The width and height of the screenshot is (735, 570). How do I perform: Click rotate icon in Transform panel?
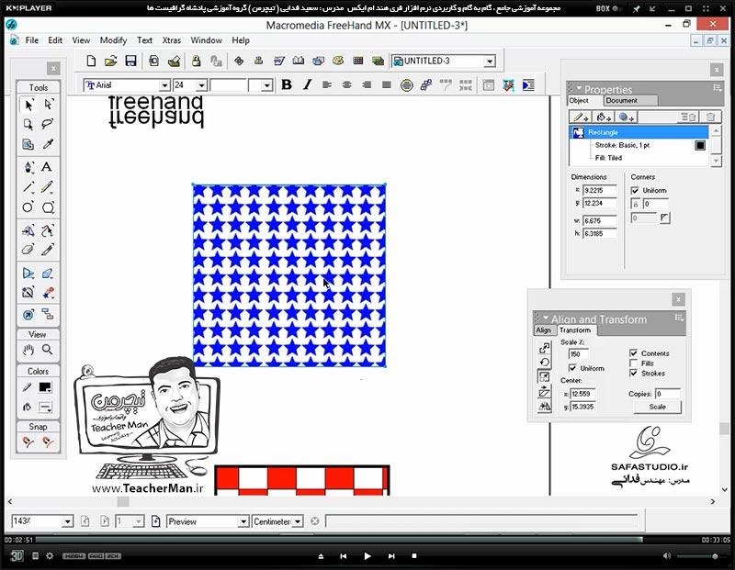pyautogui.click(x=544, y=362)
